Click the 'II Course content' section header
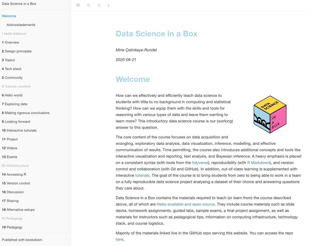The image size is (310, 246). click(16, 86)
